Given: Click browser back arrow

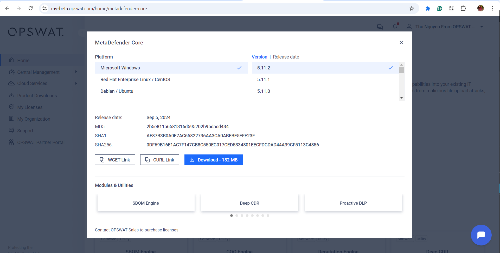Looking at the screenshot, I should pos(7,8).
